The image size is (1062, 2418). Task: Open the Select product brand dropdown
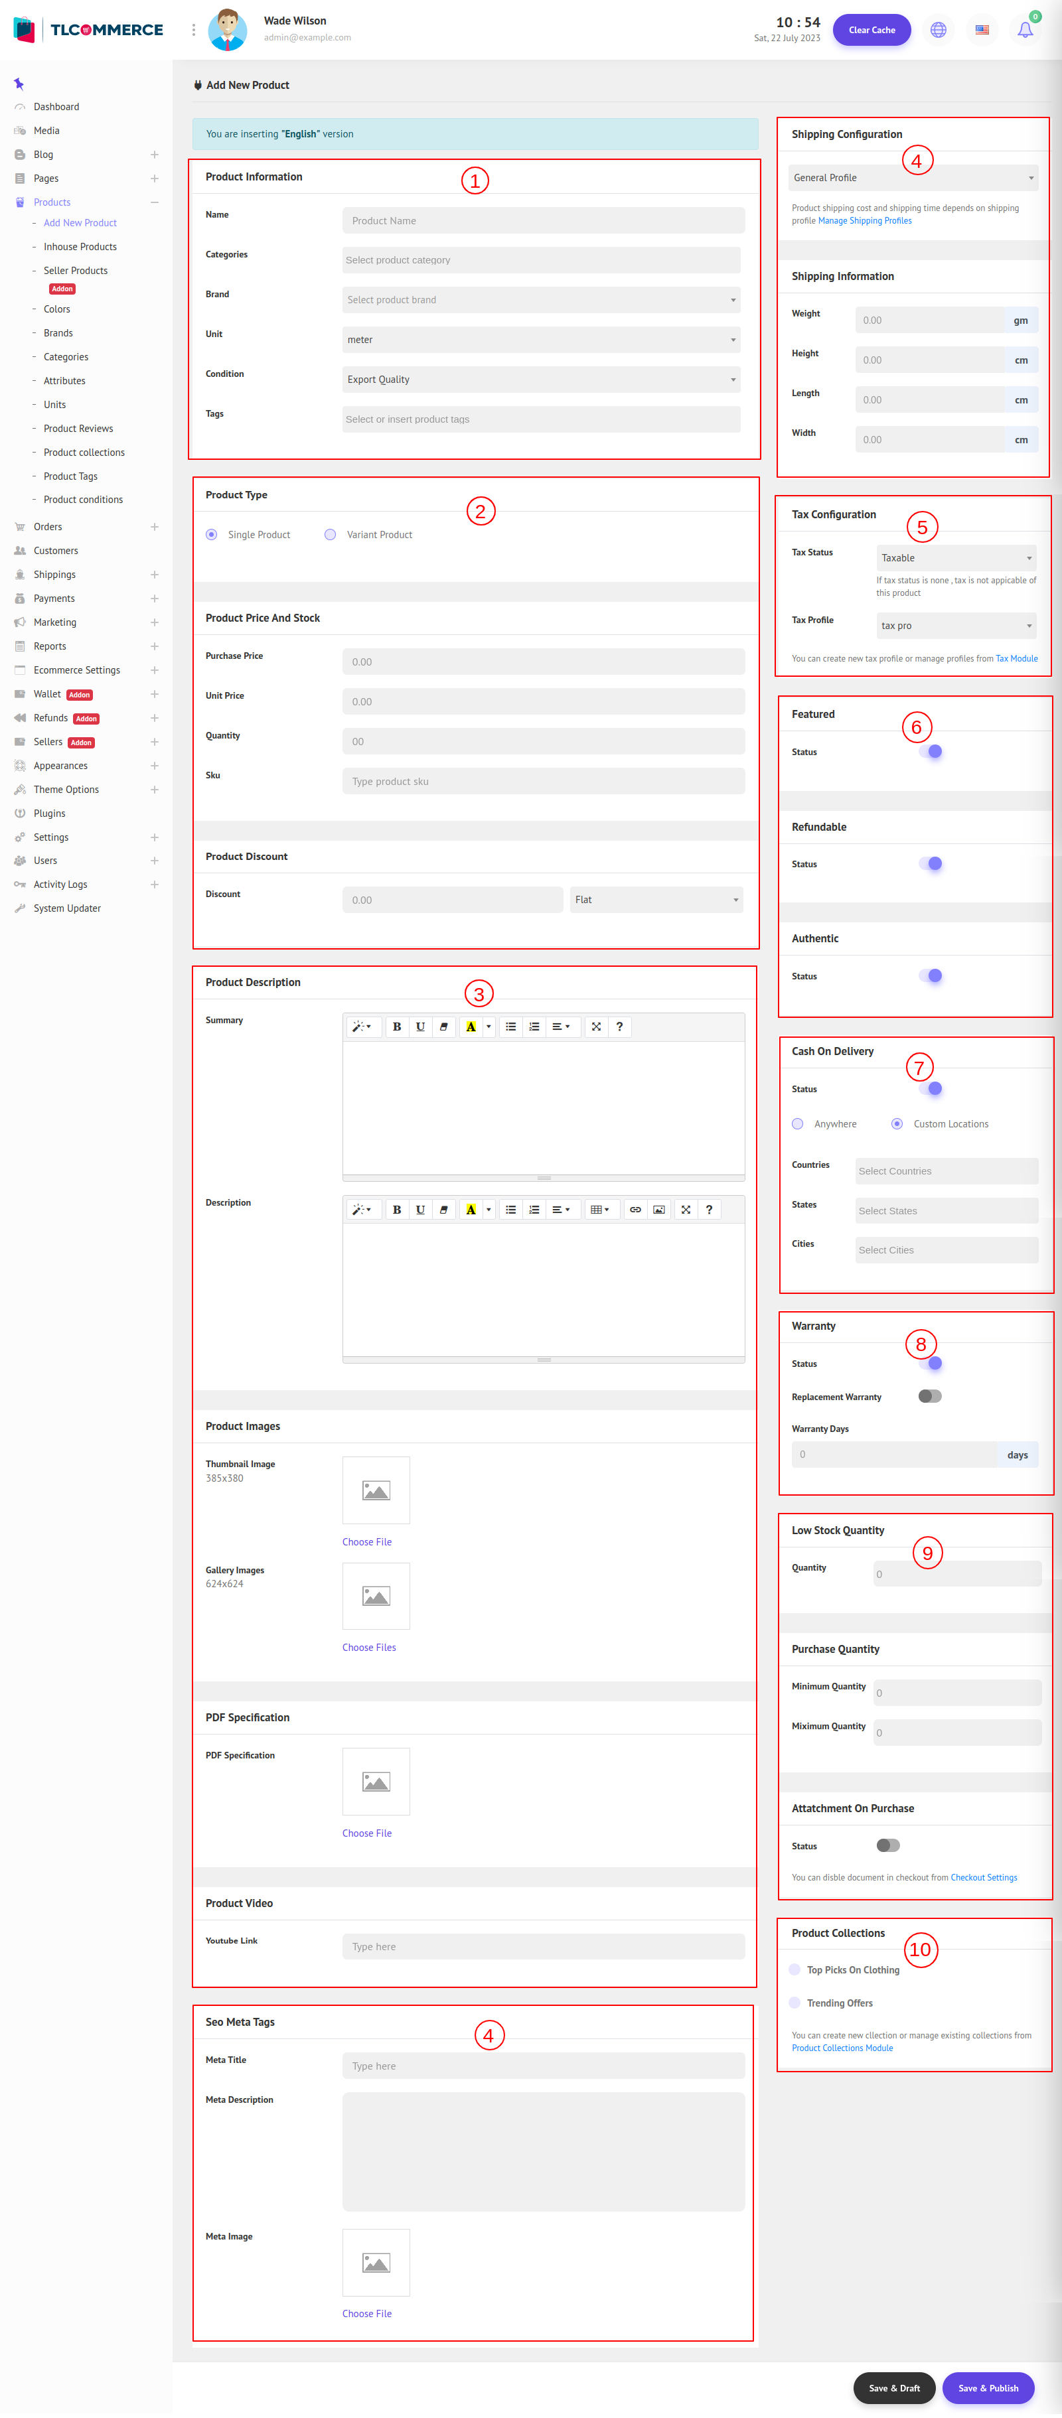coord(541,301)
